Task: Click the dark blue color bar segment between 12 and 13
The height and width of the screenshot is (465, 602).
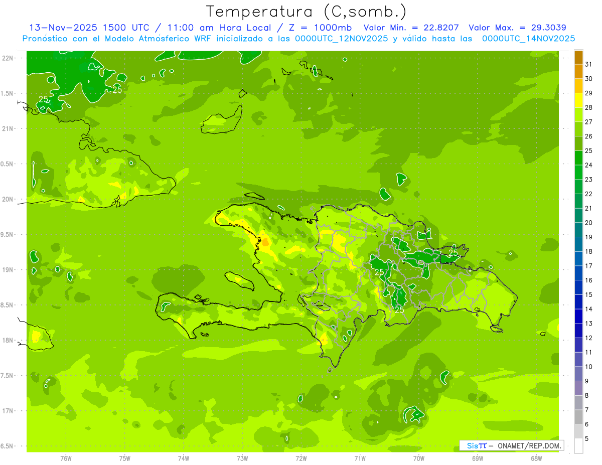Action: pyautogui.click(x=578, y=331)
